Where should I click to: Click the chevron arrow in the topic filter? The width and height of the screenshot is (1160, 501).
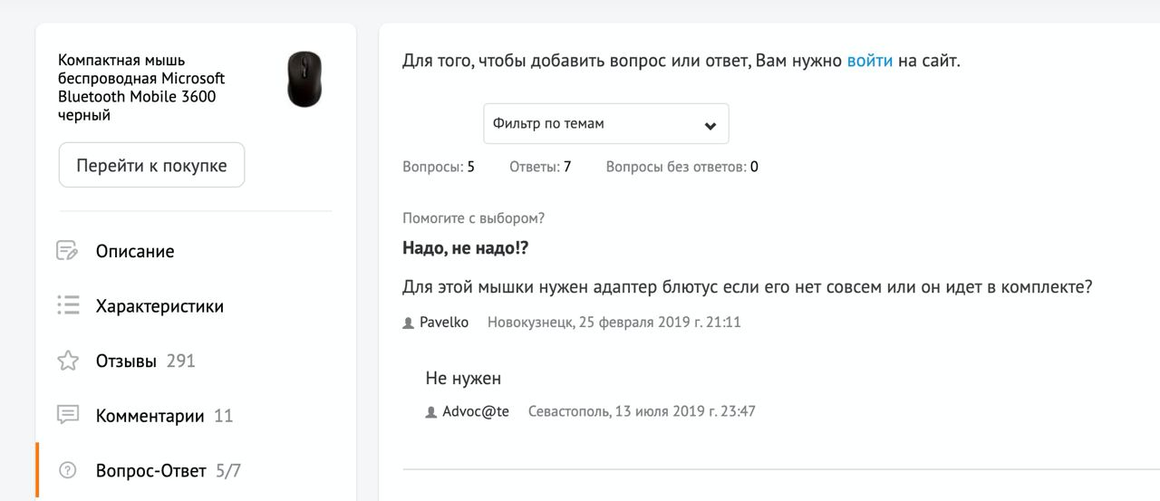click(710, 126)
